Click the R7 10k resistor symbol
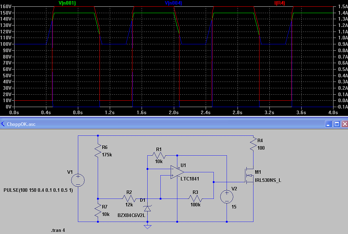 [x=98, y=210]
